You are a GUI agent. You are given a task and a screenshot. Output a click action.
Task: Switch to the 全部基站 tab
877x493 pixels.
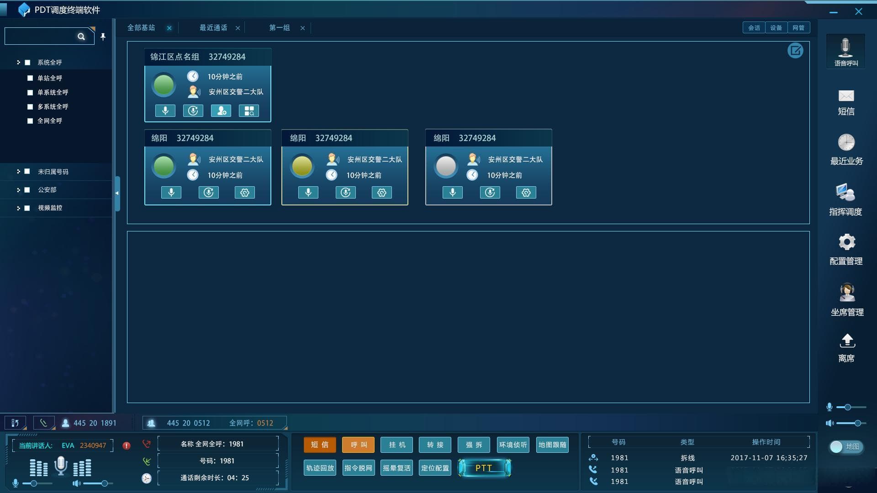tap(141, 28)
